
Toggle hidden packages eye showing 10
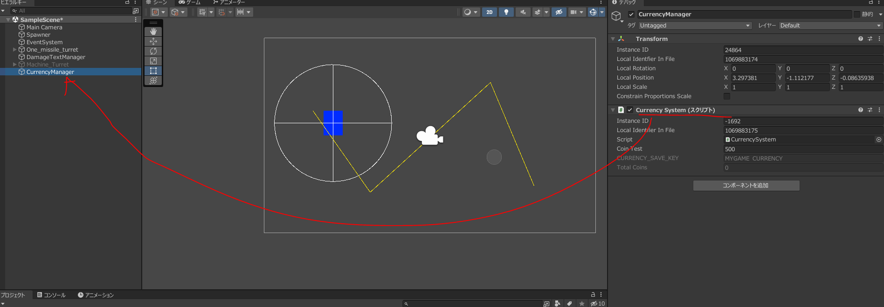click(598, 303)
